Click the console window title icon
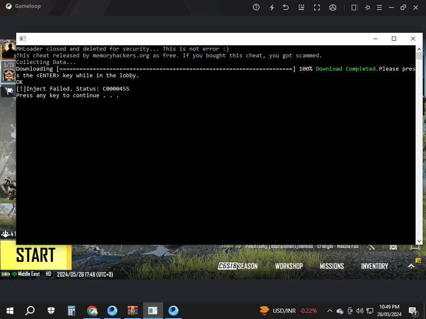 click(23, 39)
